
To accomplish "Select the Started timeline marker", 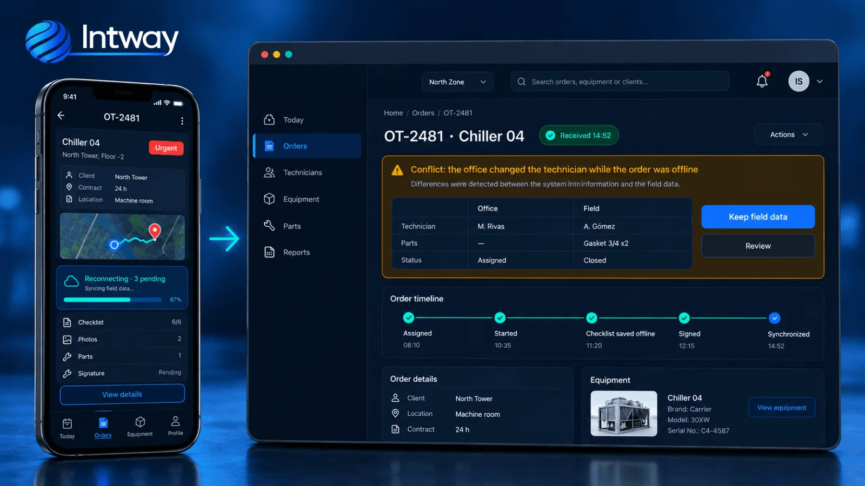I will [x=500, y=318].
